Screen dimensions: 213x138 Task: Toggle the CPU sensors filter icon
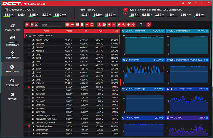click(67, 24)
